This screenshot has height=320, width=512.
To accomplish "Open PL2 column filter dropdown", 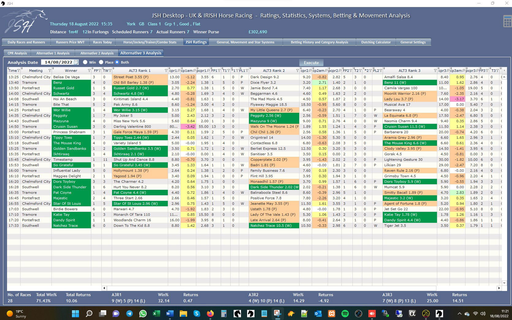I will pyautogui.click(x=381, y=71).
